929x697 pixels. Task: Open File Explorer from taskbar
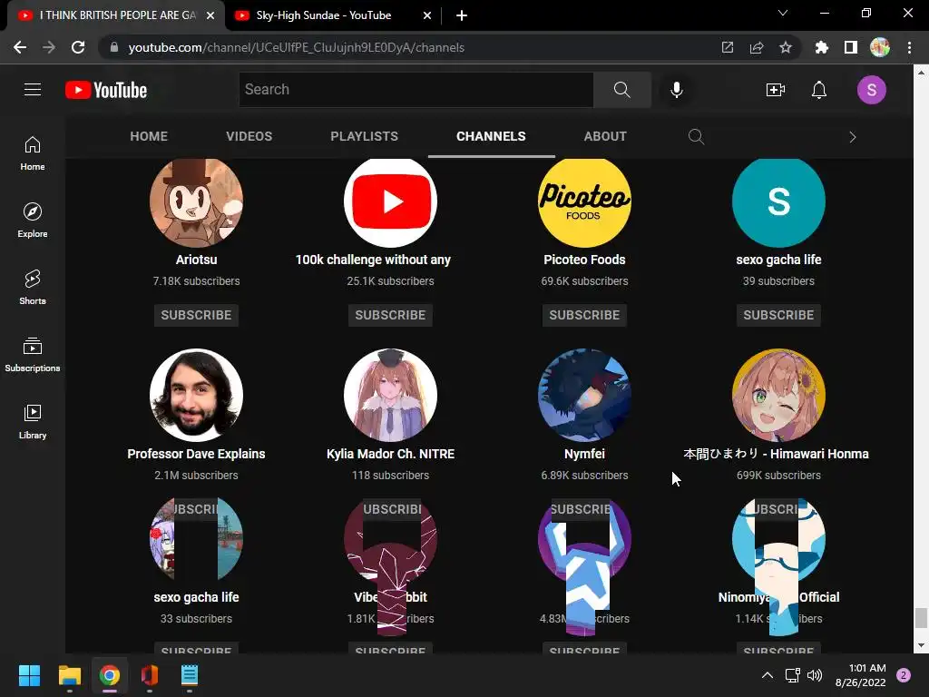[69, 675]
